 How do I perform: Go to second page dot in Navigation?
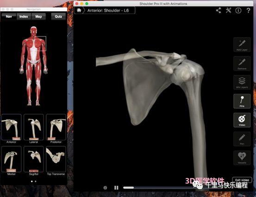pyautogui.click(x=36, y=181)
